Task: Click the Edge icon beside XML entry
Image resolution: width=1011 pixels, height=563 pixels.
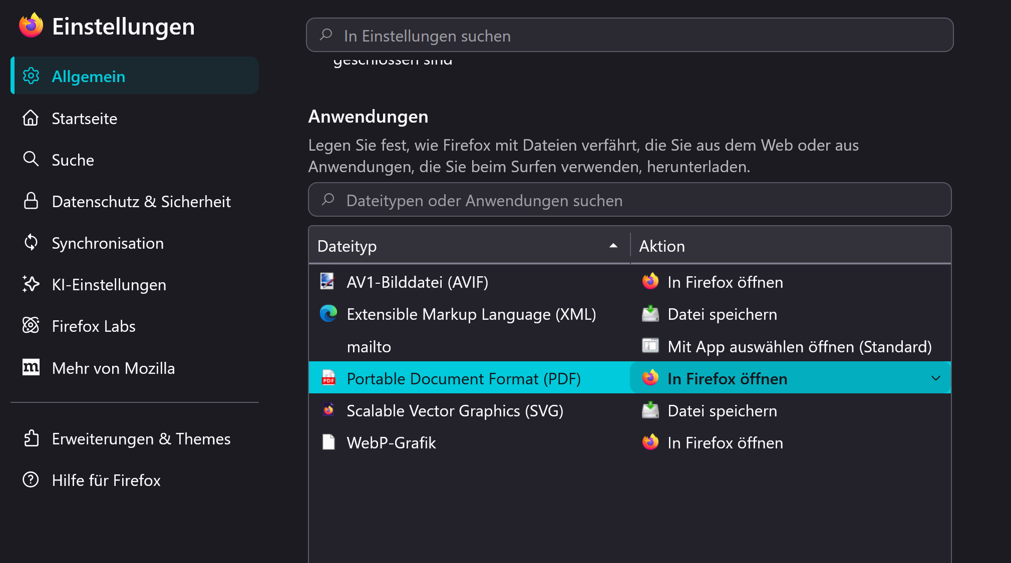Action: (328, 314)
